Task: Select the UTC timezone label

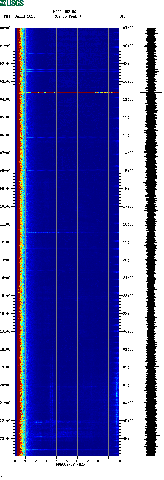Action: [123, 16]
